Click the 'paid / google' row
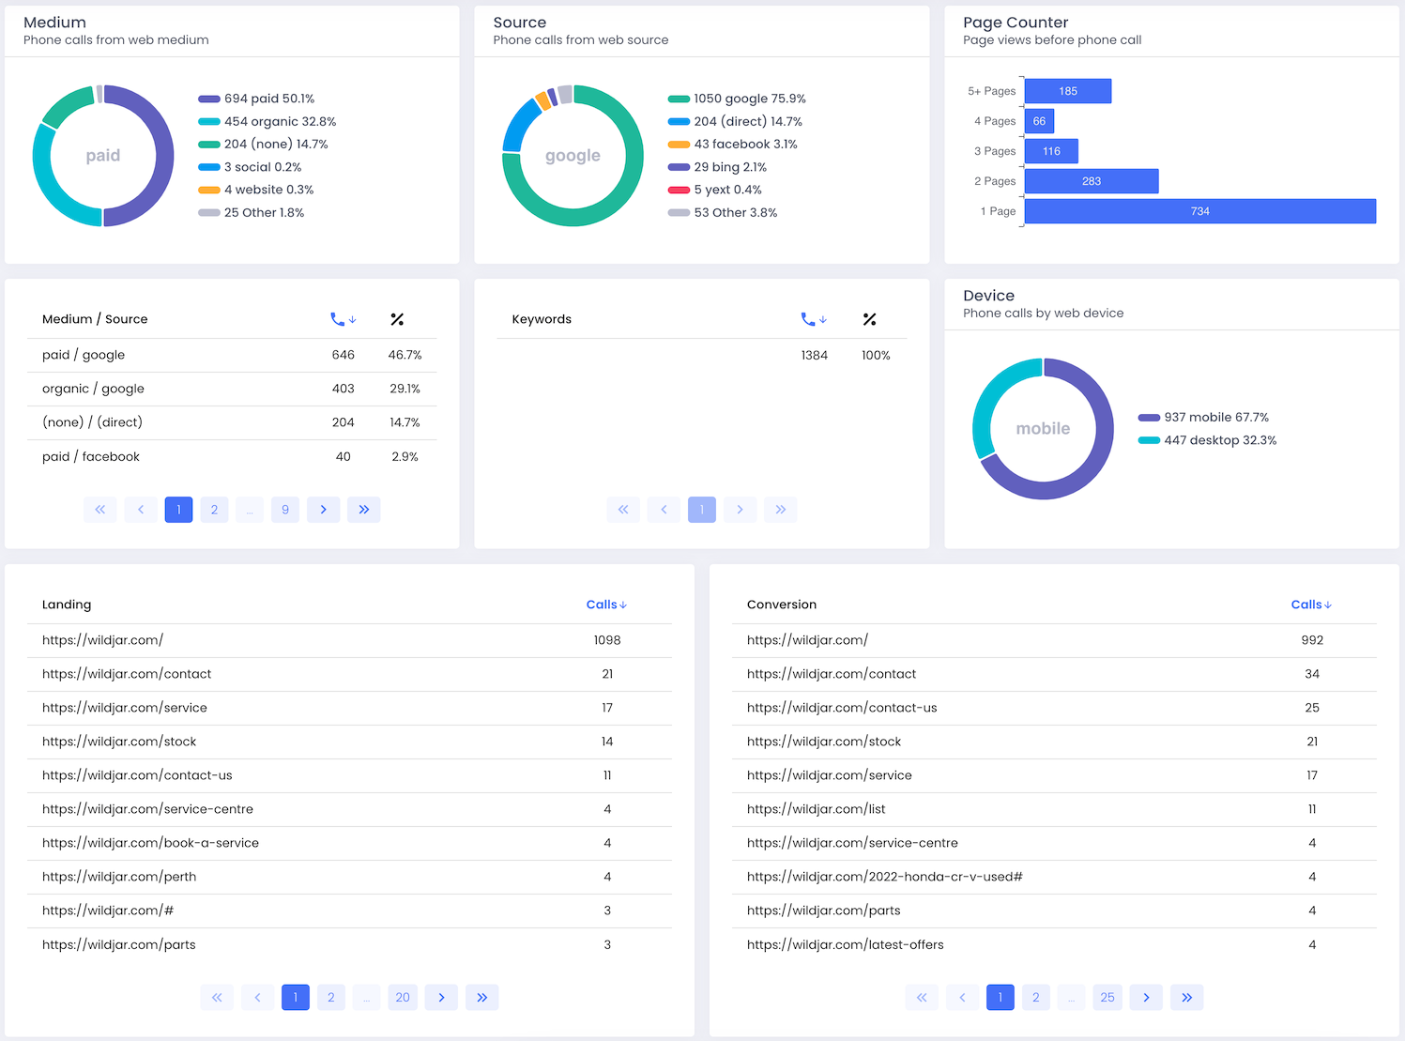Viewport: 1405px width, 1041px height. tap(232, 355)
